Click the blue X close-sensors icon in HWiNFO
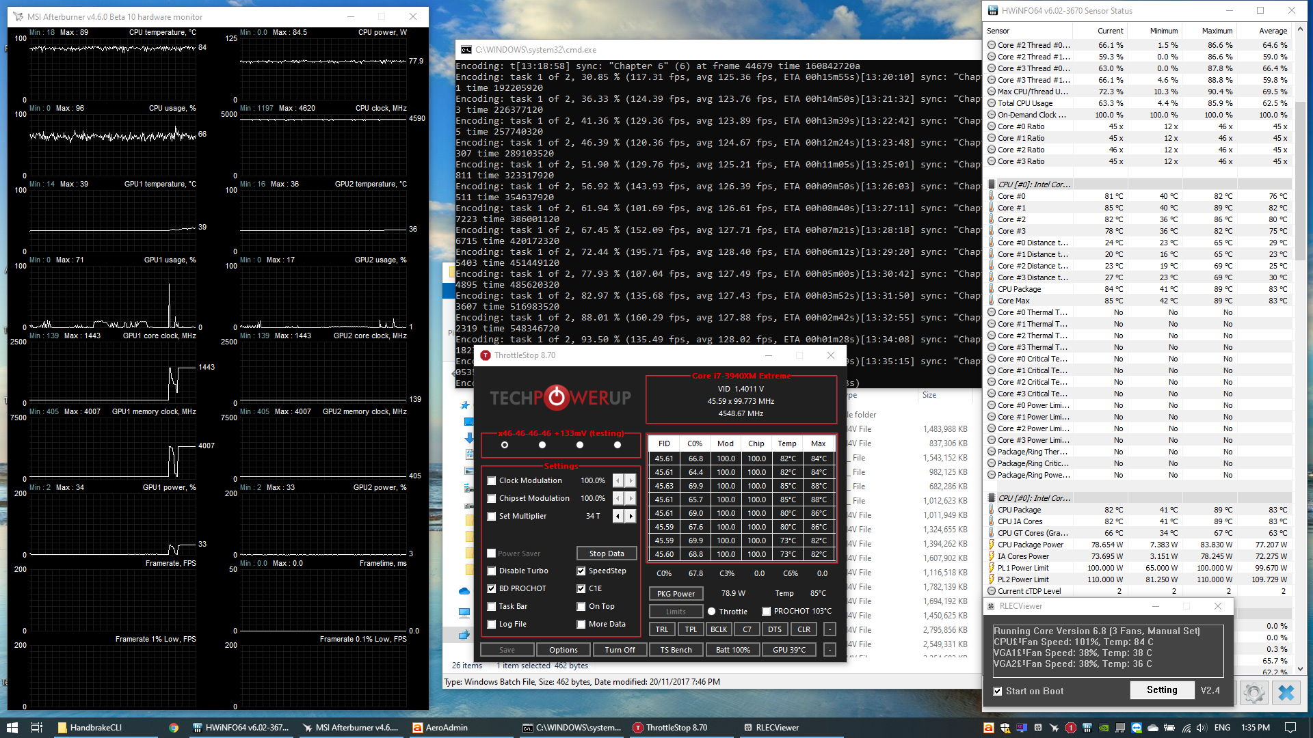 (1286, 693)
